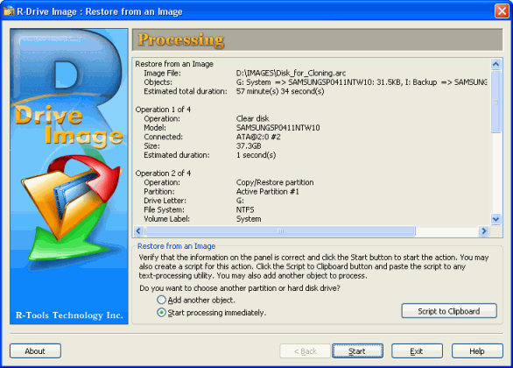Screen dimensions: 513x368
Task: Click the Operation 2 of 4 heading
Action: pyautogui.click(x=163, y=173)
